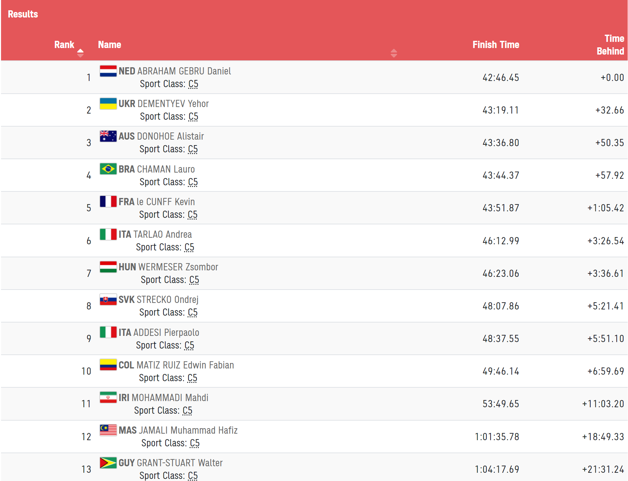The width and height of the screenshot is (628, 481).
Task: Click the Finish Time column header
Action: (495, 45)
